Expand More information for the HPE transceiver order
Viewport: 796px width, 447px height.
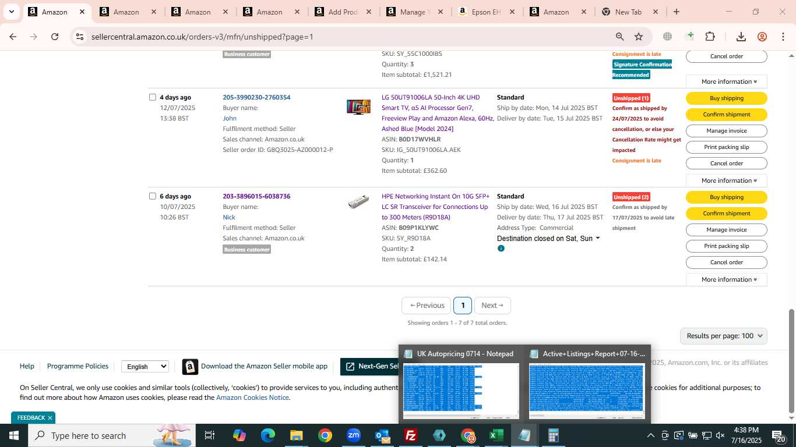pos(726,279)
